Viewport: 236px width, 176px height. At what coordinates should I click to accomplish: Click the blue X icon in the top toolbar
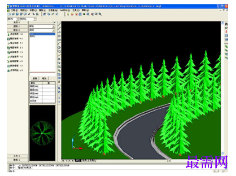coord(57,14)
